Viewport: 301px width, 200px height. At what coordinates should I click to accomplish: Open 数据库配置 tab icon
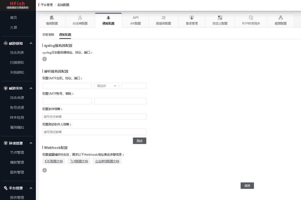(163, 18)
